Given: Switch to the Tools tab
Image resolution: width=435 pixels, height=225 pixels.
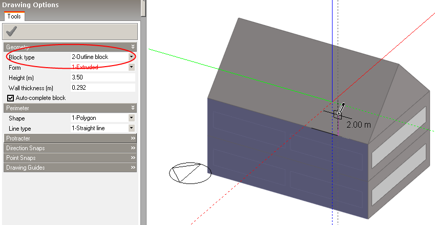Looking at the screenshot, I should [x=14, y=16].
